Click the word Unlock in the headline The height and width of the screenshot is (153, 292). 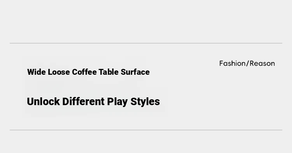tap(43, 102)
